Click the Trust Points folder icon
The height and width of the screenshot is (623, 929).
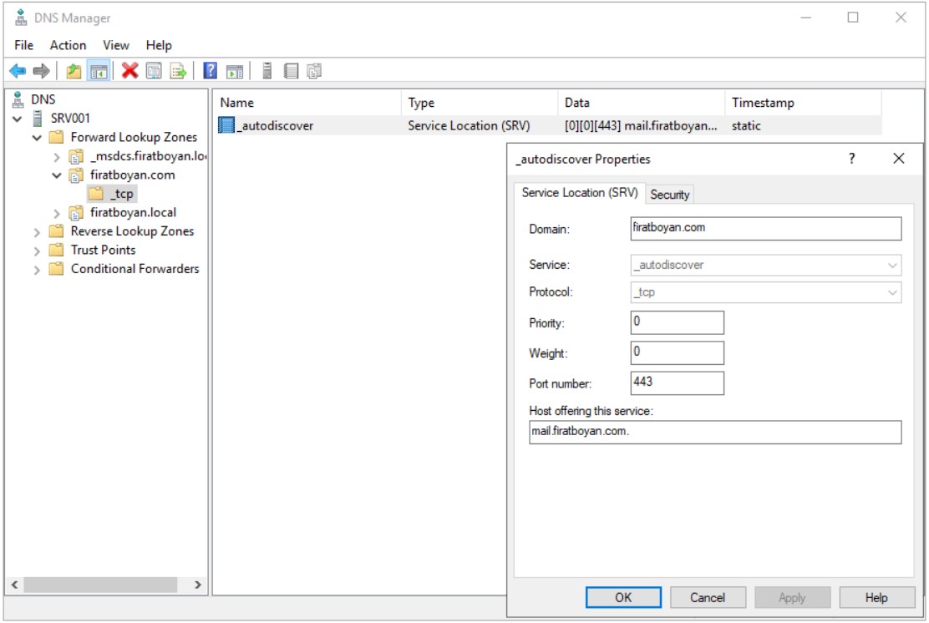56,250
